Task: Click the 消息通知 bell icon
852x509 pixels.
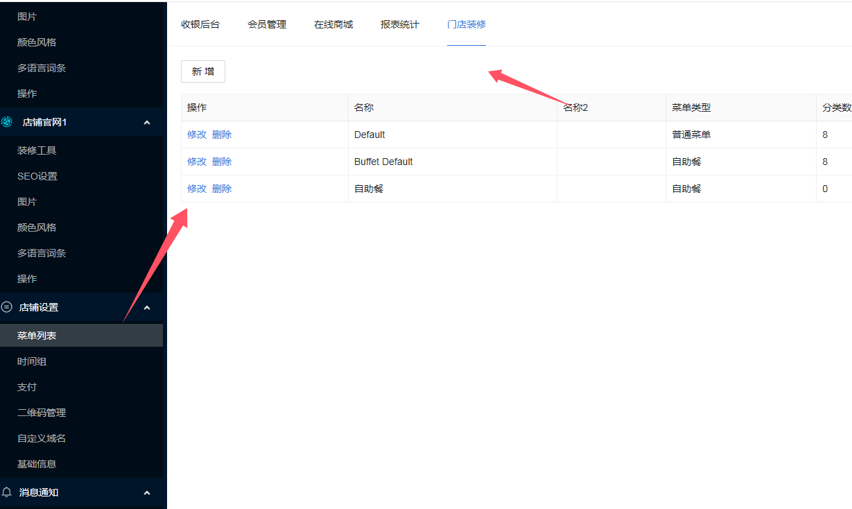Action: (7, 492)
